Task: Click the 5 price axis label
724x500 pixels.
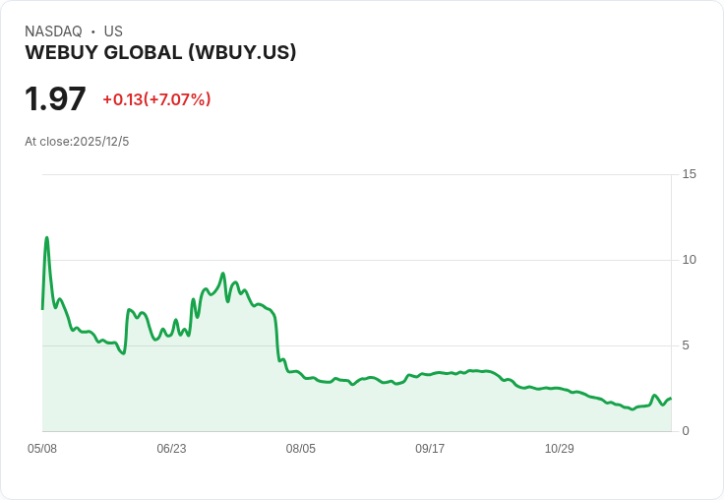Action: tap(686, 345)
